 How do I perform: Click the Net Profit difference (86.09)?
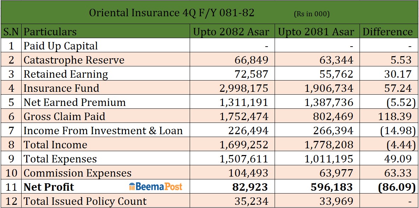coord(396,187)
